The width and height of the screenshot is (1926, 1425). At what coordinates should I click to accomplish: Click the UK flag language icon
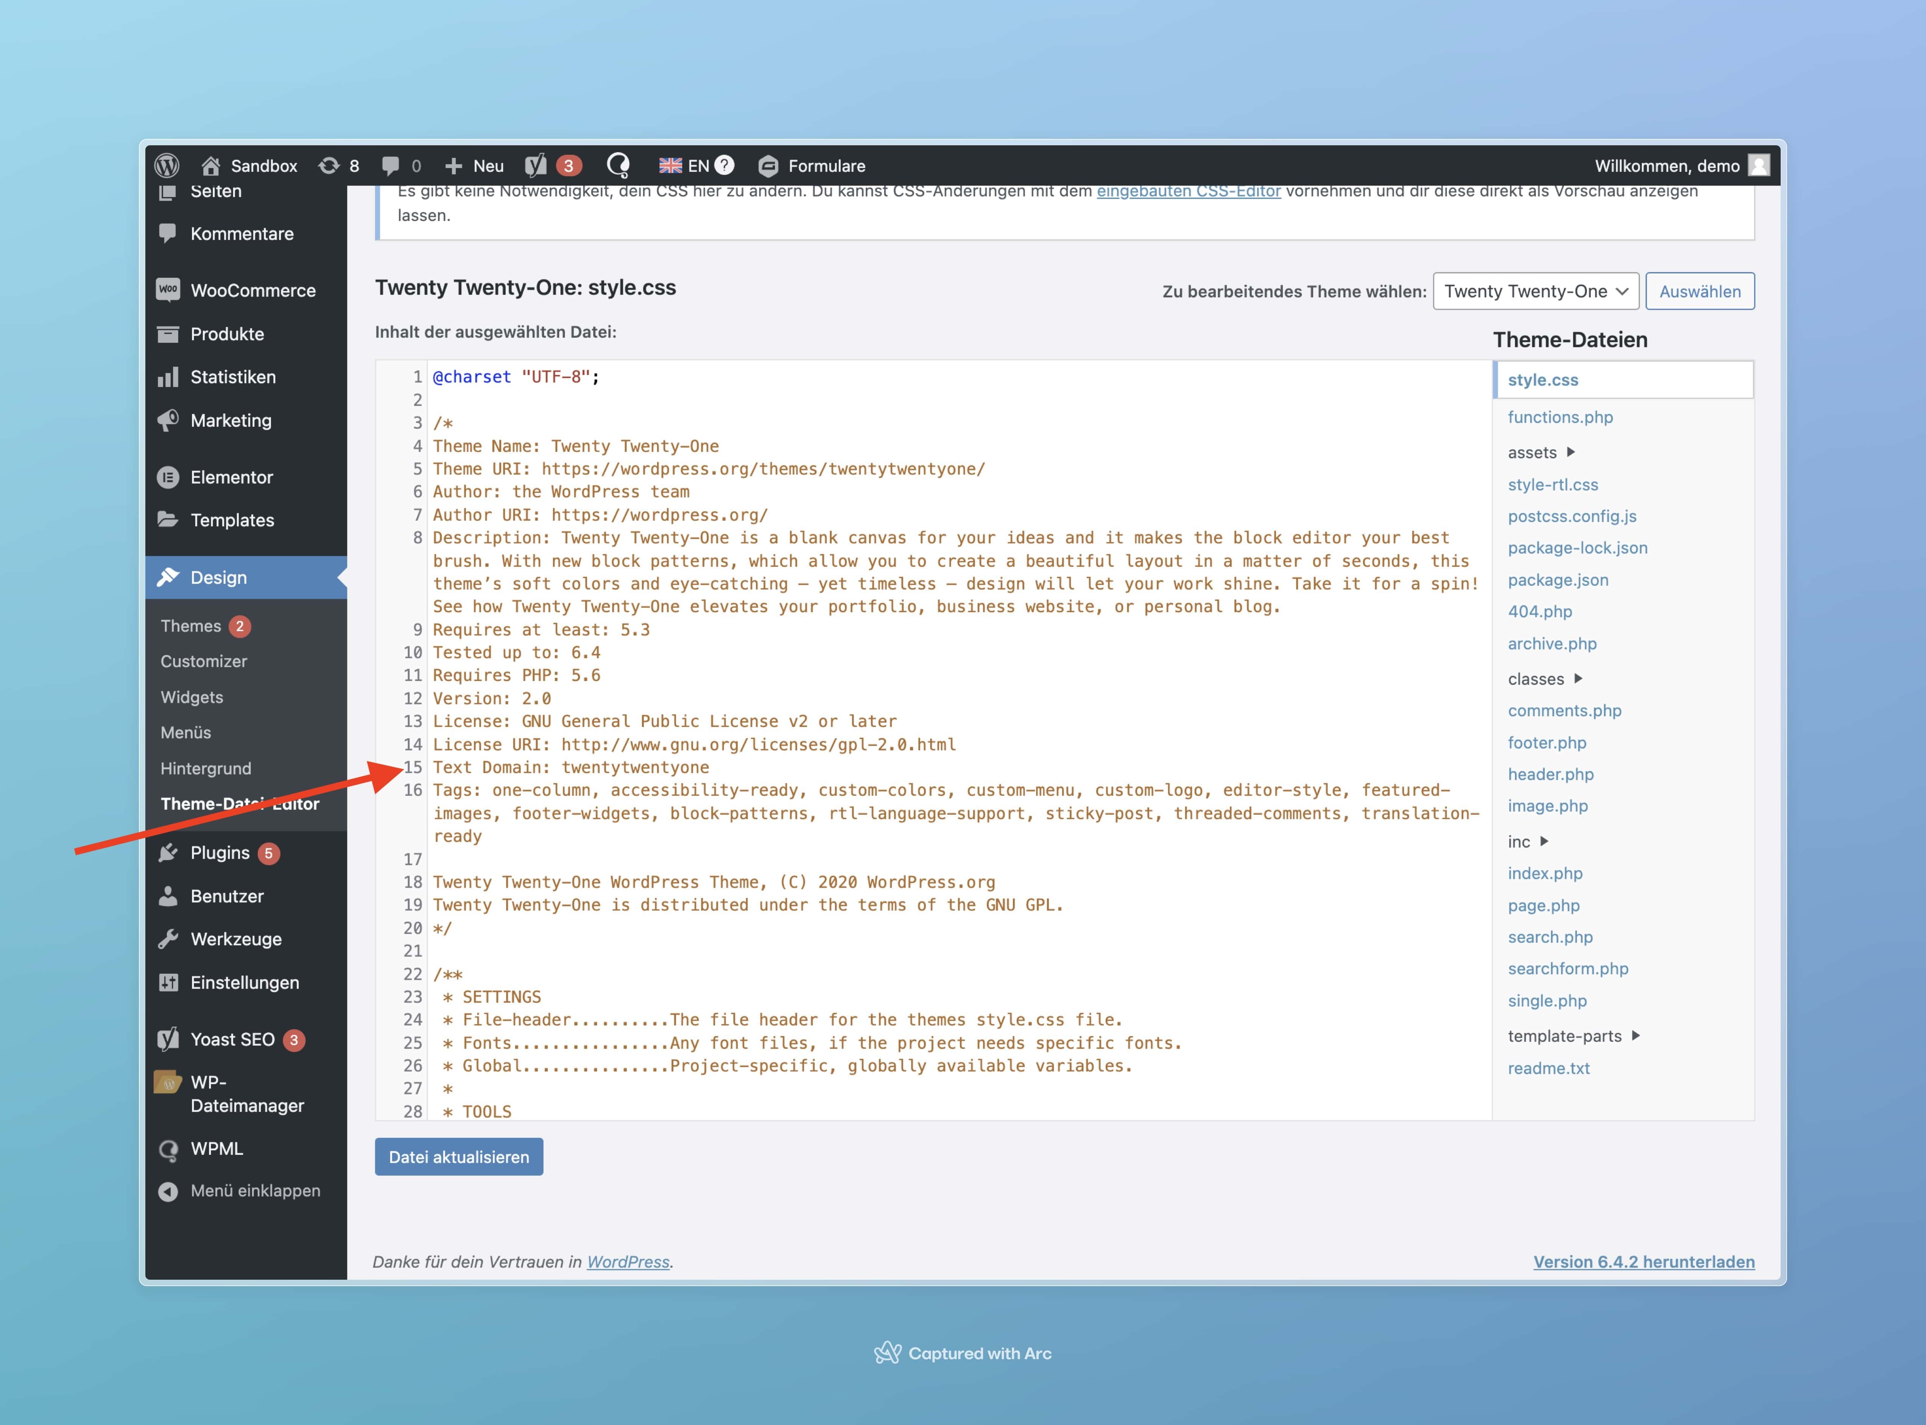(x=670, y=166)
